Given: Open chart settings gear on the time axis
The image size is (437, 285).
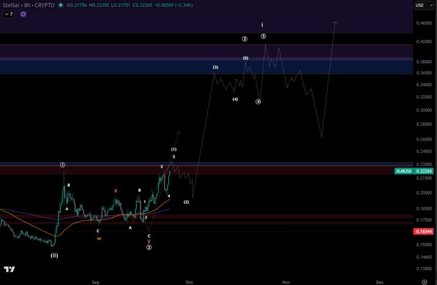Looking at the screenshot, I should click(424, 282).
